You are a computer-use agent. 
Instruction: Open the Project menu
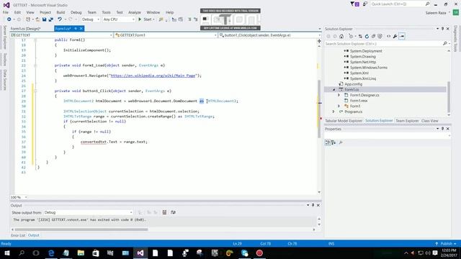tap(45, 12)
